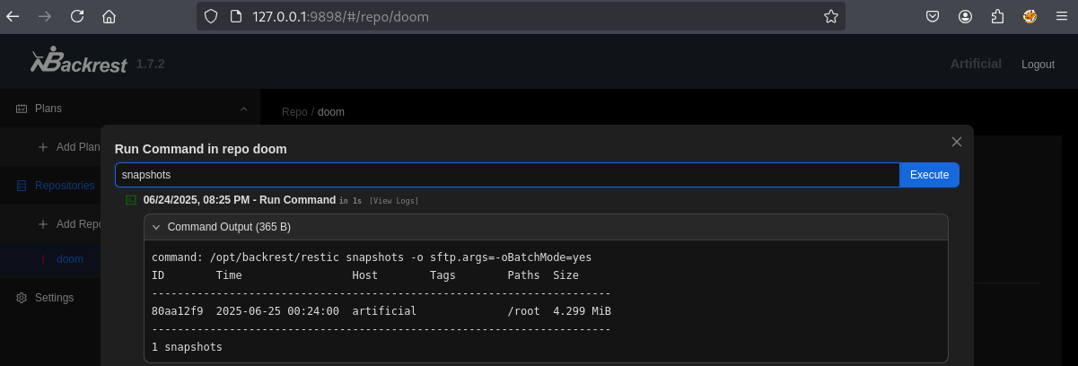Reload the page in browser

77,16
